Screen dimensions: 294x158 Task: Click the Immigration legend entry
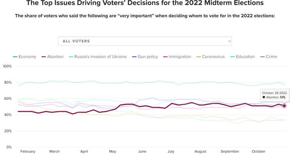pos(177,57)
